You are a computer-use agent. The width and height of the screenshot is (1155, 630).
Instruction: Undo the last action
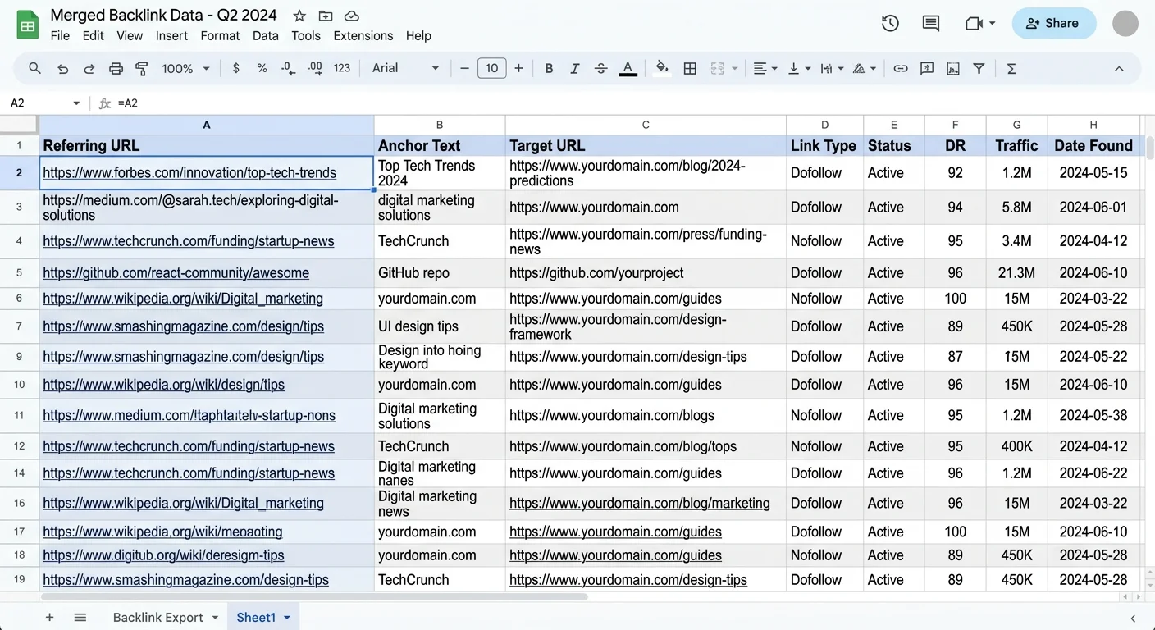[x=62, y=69]
